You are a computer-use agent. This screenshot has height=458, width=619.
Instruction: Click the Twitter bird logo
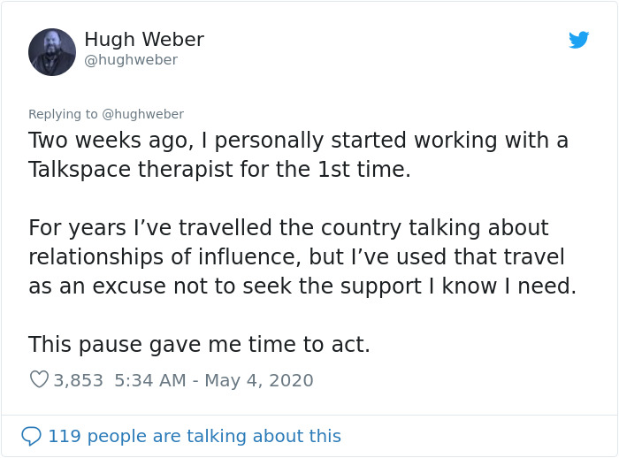tap(578, 40)
